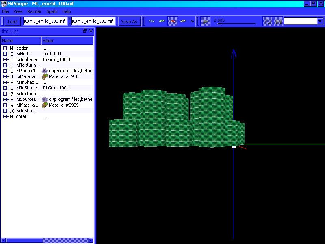The image size is (325, 244).
Task: Toggle the red eye view button
Action: pyautogui.click(x=172, y=21)
